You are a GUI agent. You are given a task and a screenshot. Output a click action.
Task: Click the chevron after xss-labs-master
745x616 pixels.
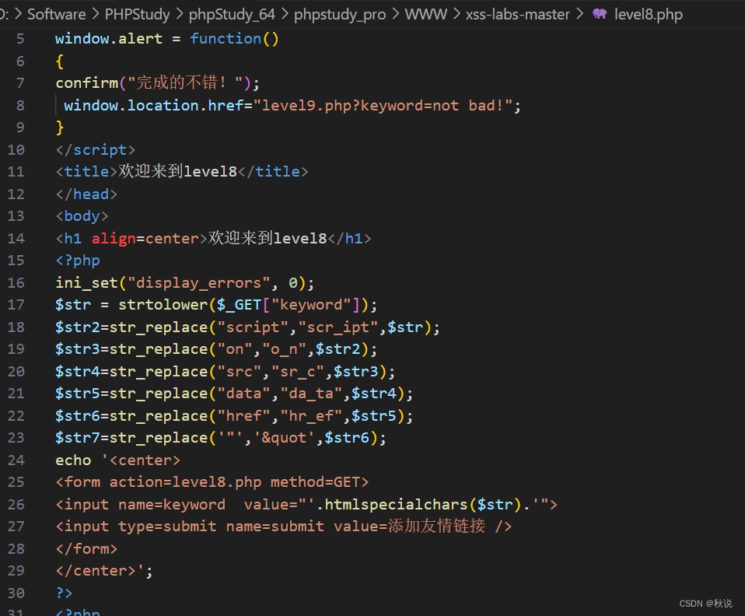point(580,13)
